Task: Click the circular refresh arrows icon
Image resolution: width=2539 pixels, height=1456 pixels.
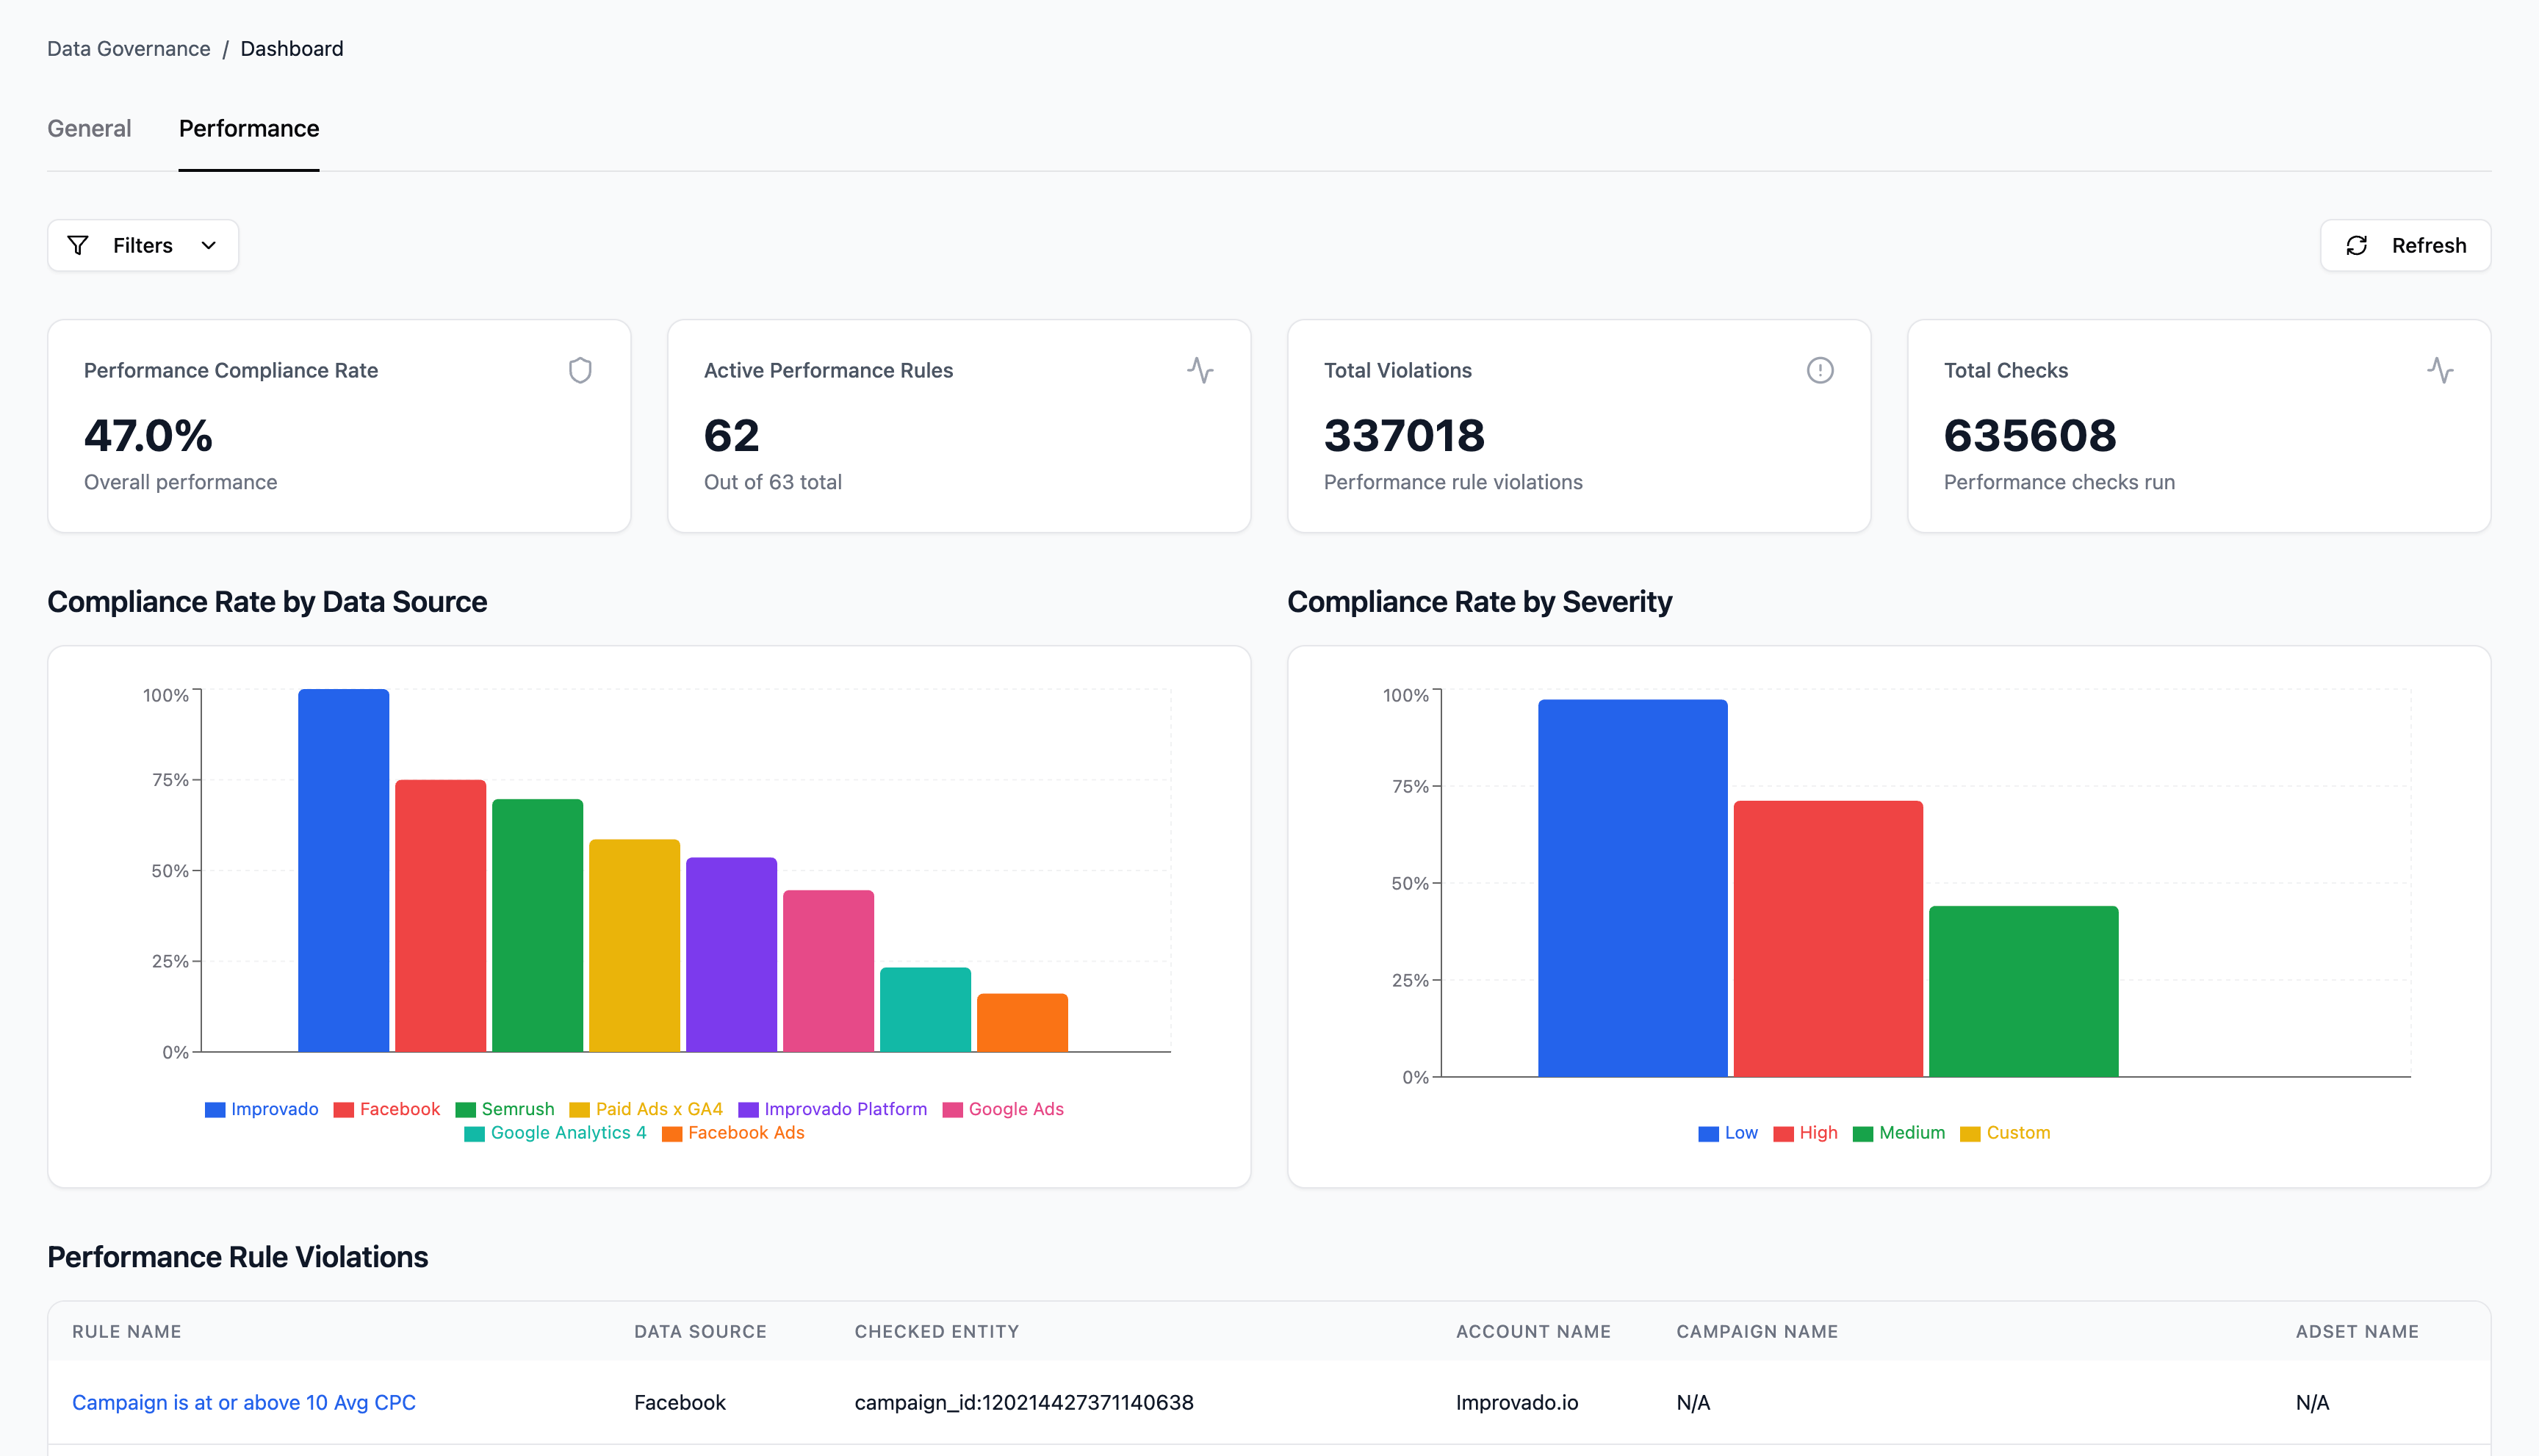Action: pyautogui.click(x=2357, y=245)
